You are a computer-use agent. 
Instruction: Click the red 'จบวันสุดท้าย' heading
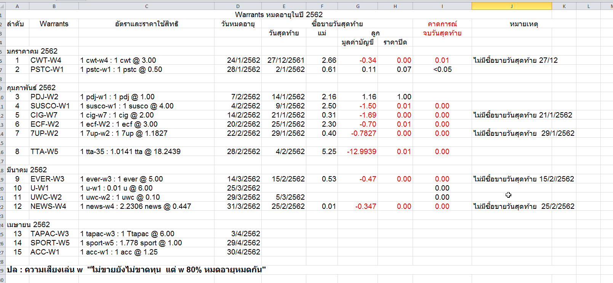[x=442, y=33]
